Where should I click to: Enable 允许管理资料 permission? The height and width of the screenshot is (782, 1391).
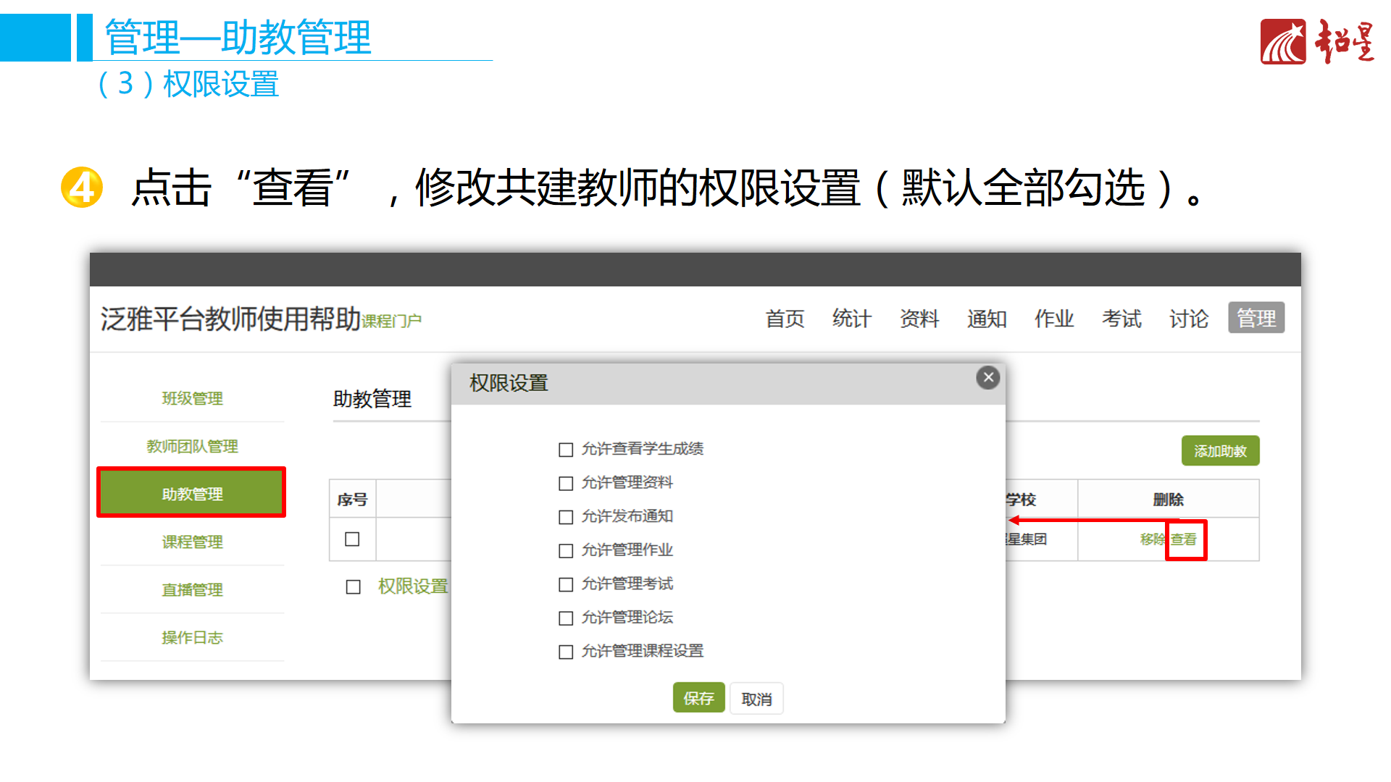tap(566, 483)
